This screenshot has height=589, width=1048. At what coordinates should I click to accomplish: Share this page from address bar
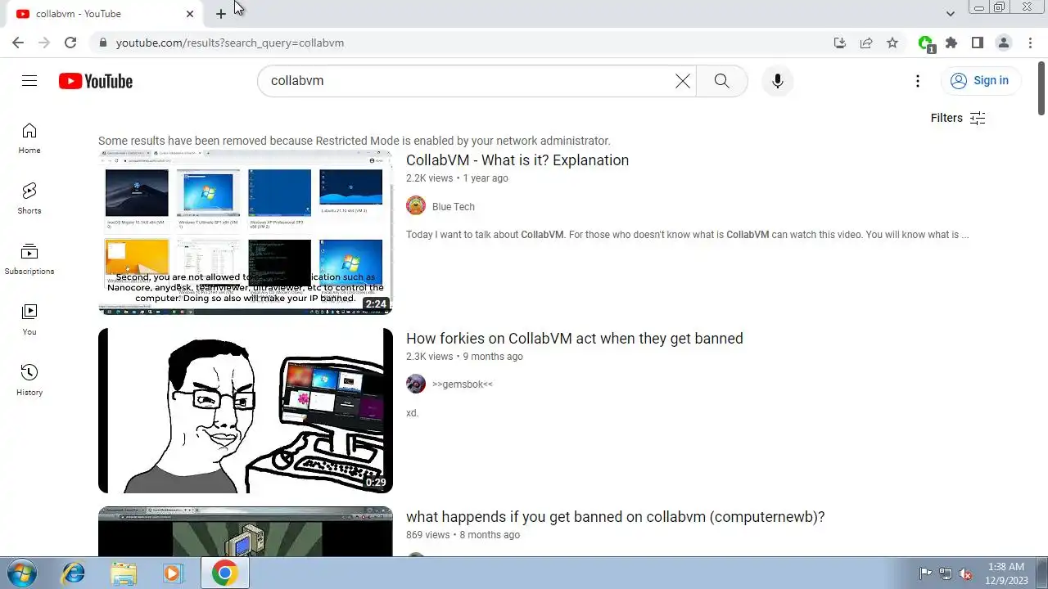tap(866, 43)
